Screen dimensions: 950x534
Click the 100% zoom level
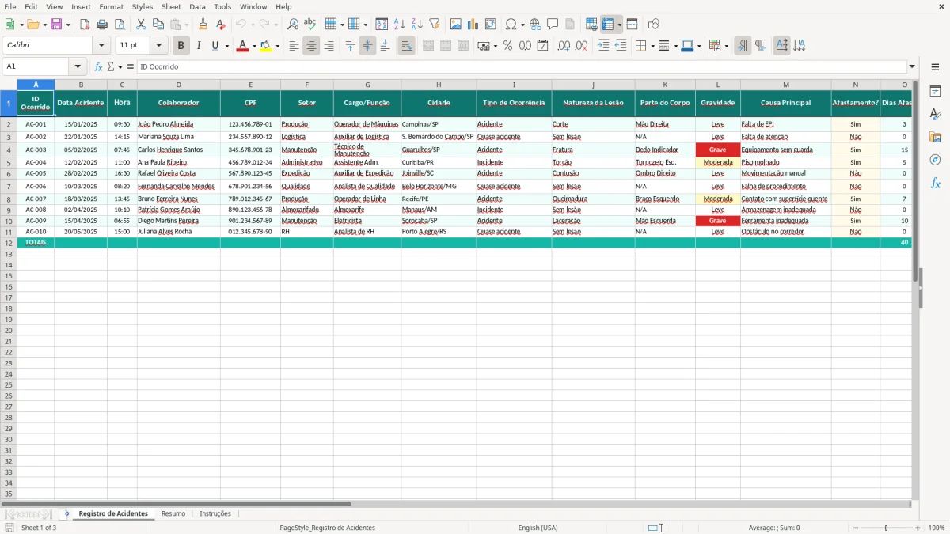point(937,528)
